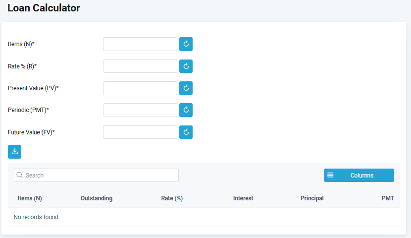
Task: Click the table Search field
Action: coord(99,175)
